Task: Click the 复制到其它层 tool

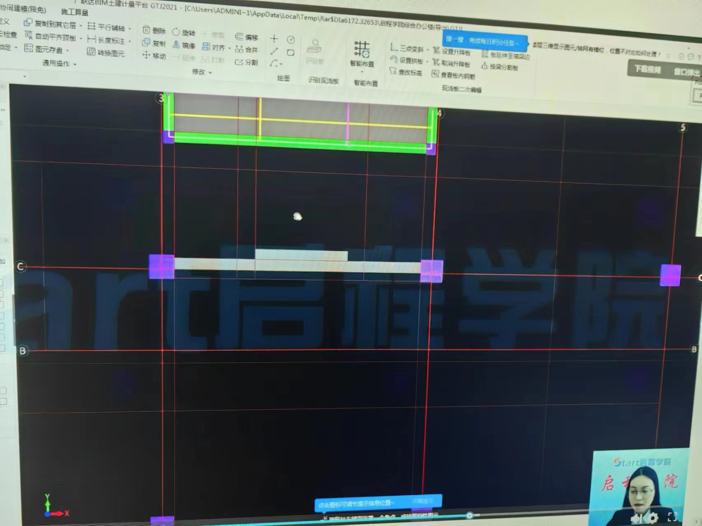Action: tap(50, 24)
